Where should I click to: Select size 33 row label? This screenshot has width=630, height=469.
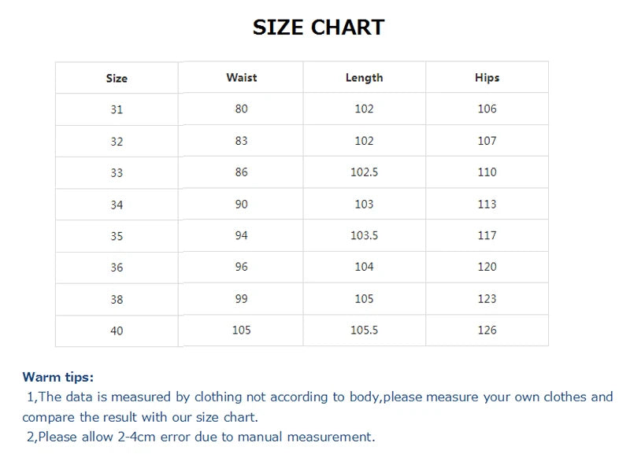point(117,173)
